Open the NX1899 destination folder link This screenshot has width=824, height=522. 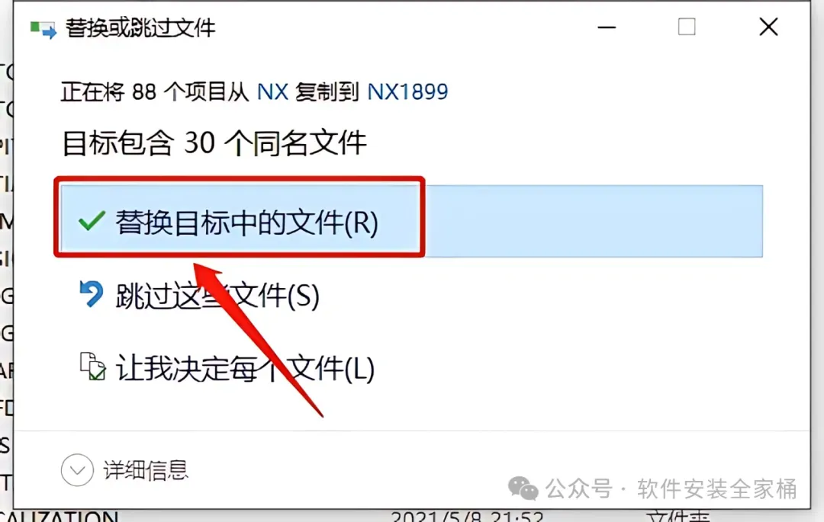[x=407, y=92]
